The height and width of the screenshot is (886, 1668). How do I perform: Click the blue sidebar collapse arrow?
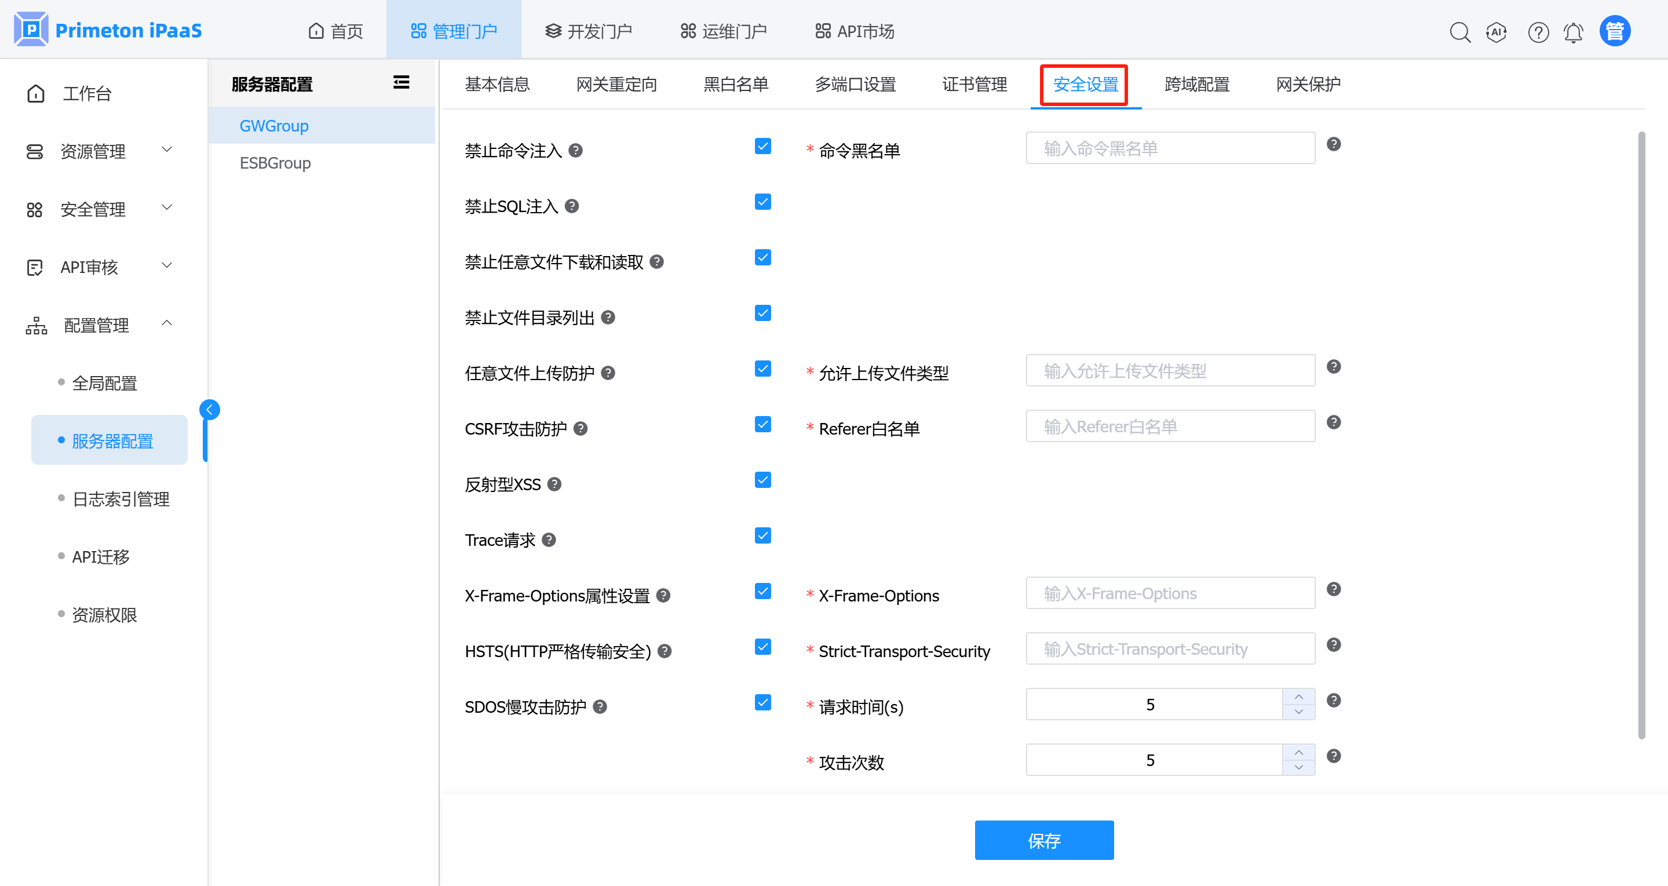tap(209, 409)
